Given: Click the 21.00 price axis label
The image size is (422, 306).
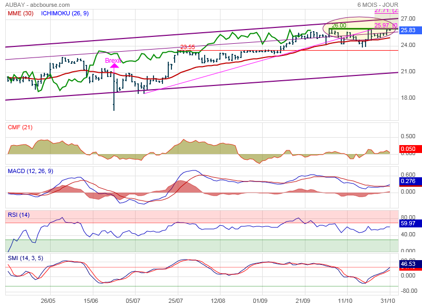Looking at the screenshot, I should (408, 71).
